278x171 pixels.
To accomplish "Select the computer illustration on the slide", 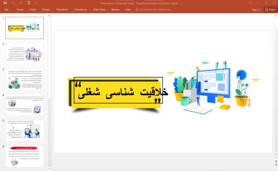I will (214, 88).
